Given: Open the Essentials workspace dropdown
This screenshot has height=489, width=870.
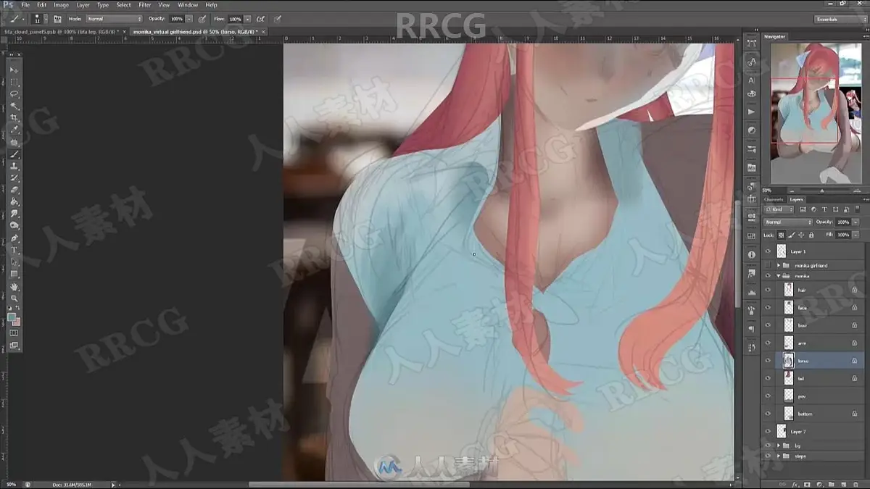Looking at the screenshot, I should (x=840, y=19).
